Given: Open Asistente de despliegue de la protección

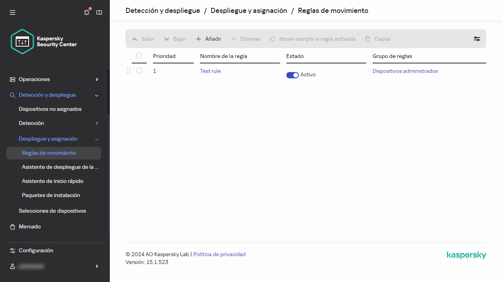Looking at the screenshot, I should 60,167.
